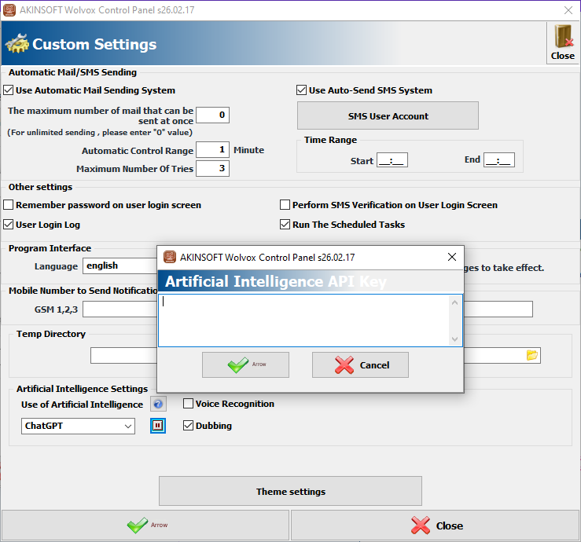Click the Close door icon in header
This screenshot has width=581, height=542.
coord(562,43)
